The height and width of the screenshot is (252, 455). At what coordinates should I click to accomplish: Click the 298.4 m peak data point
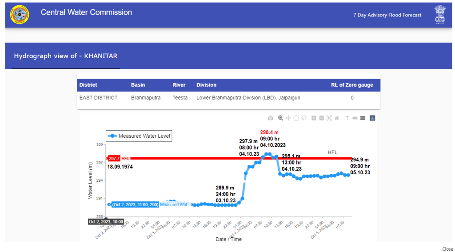pos(267,154)
